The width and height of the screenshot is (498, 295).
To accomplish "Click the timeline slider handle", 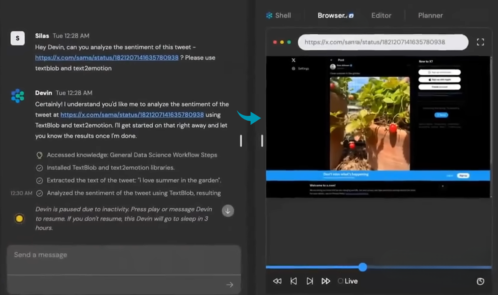I will (363, 267).
